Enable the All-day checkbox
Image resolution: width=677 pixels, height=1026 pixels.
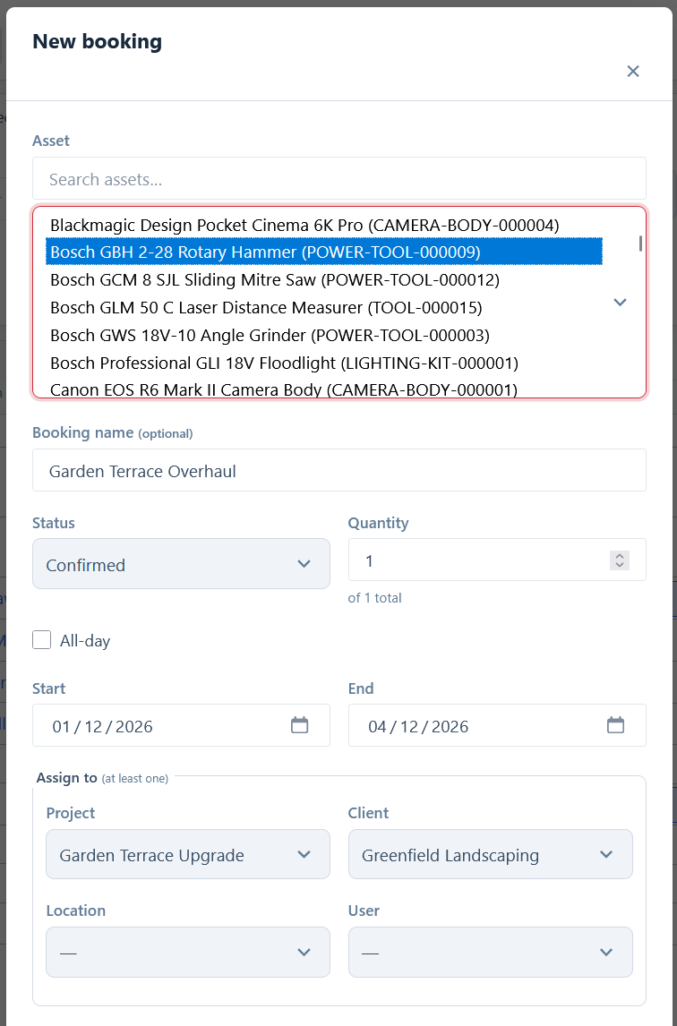click(x=42, y=640)
